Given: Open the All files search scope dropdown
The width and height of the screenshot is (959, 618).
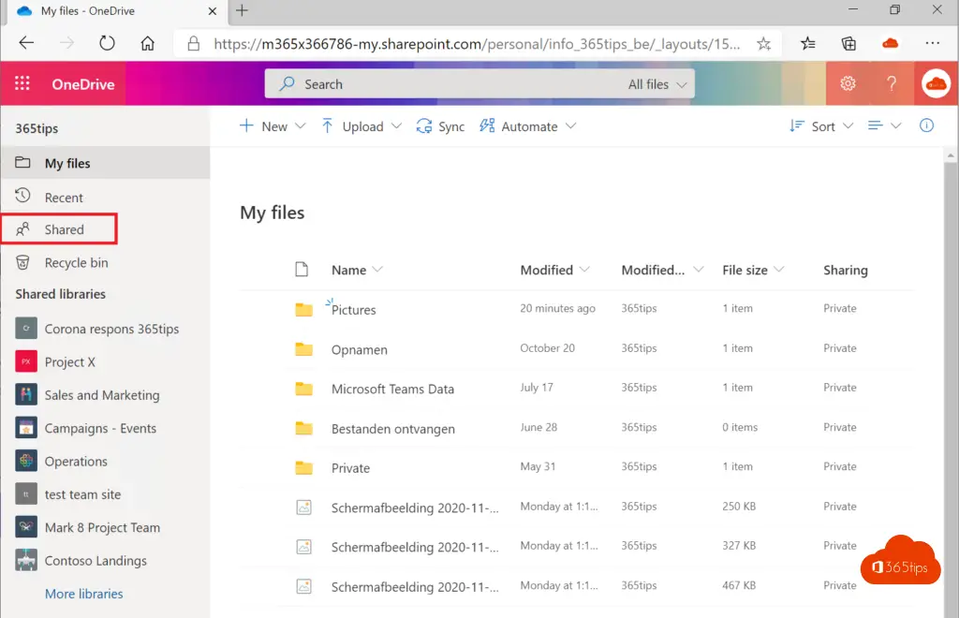Looking at the screenshot, I should coord(657,84).
